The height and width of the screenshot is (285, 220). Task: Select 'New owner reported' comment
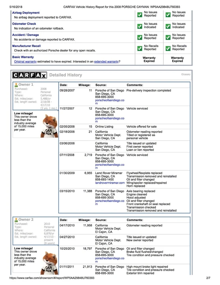pyautogui.click(x=140, y=240)
